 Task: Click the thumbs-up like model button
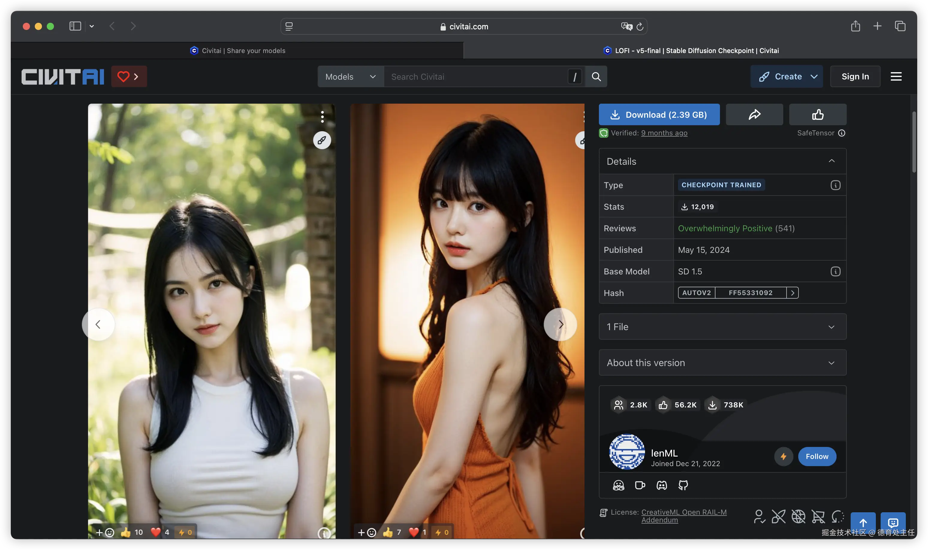pos(817,114)
